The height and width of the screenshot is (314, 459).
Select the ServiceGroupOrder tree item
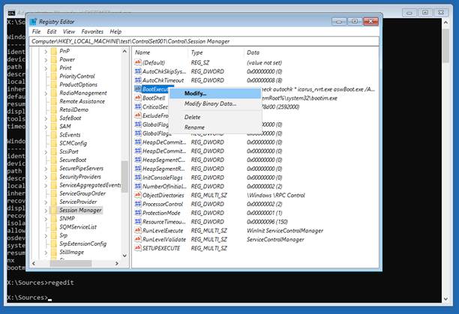click(82, 193)
